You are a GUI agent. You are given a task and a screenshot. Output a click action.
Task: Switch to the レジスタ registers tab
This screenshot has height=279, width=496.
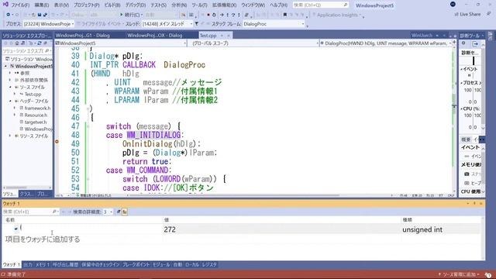[x=209, y=264]
